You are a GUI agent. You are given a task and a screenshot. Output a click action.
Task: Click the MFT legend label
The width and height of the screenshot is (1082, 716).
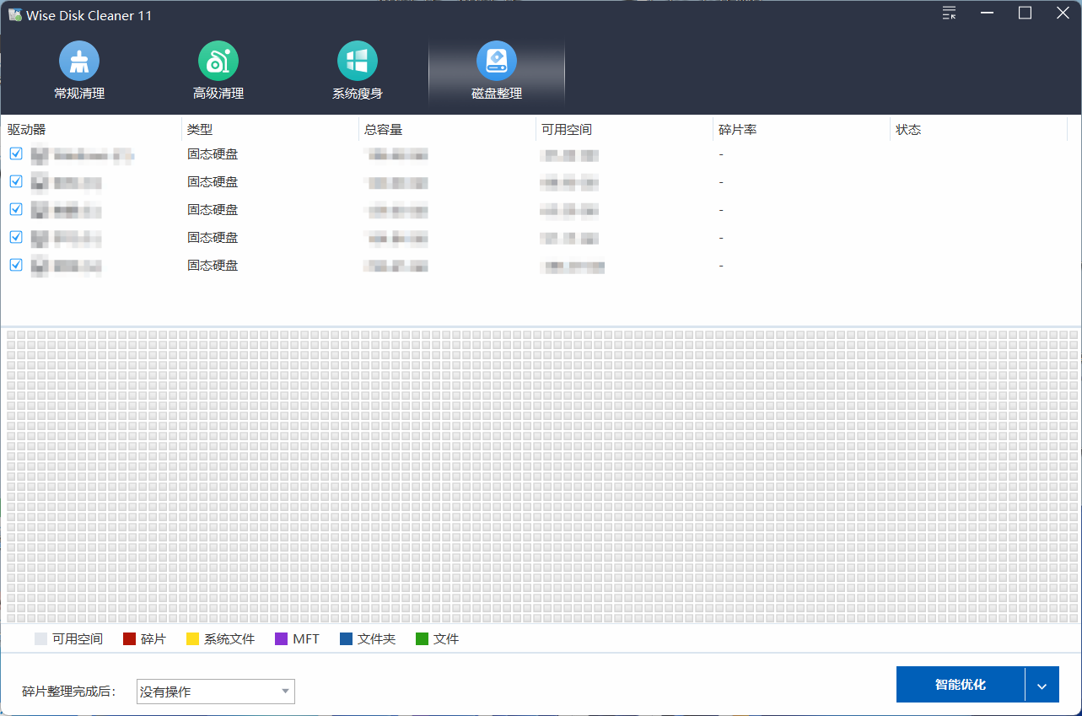(306, 639)
